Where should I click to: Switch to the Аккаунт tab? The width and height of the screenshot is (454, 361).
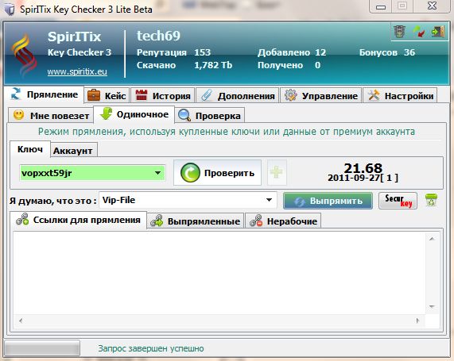point(73,151)
